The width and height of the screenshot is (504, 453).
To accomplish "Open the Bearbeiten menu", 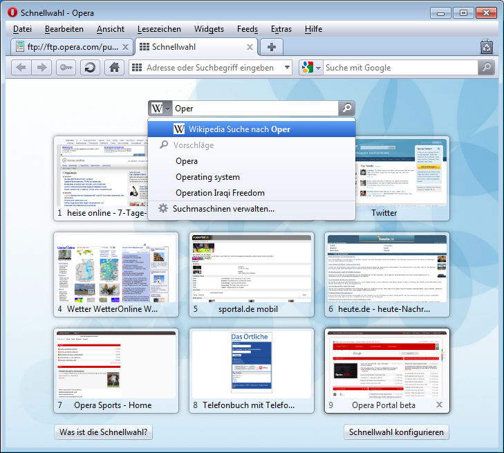I will (64, 29).
